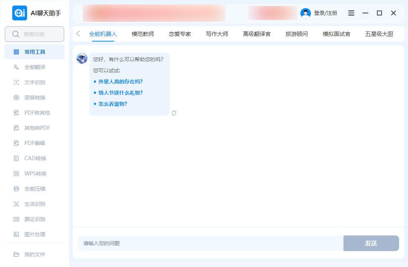This screenshot has width=408, height=267.
Task: Click the PDF转其他 icon
Action: (16, 113)
